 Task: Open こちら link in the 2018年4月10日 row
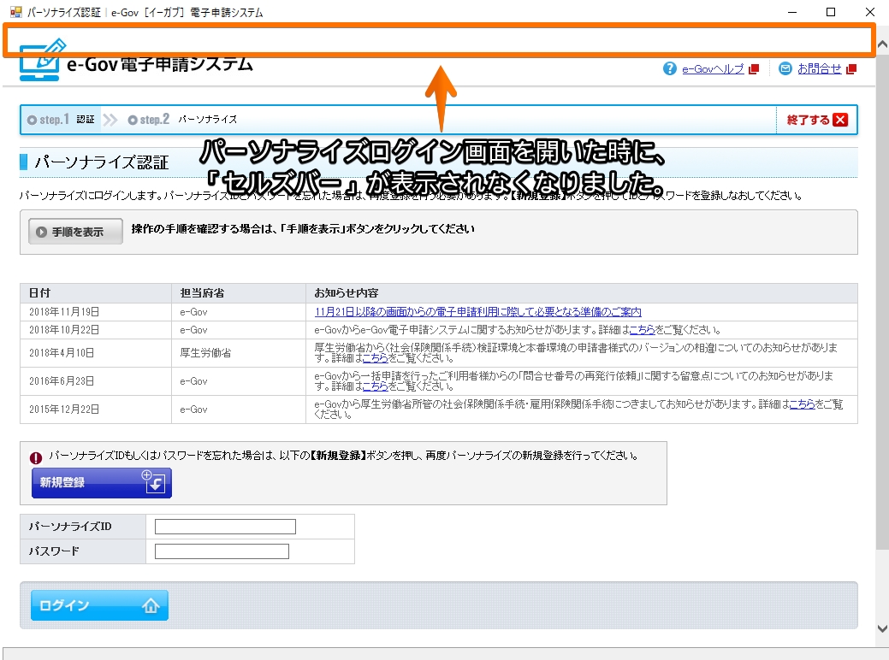375,358
